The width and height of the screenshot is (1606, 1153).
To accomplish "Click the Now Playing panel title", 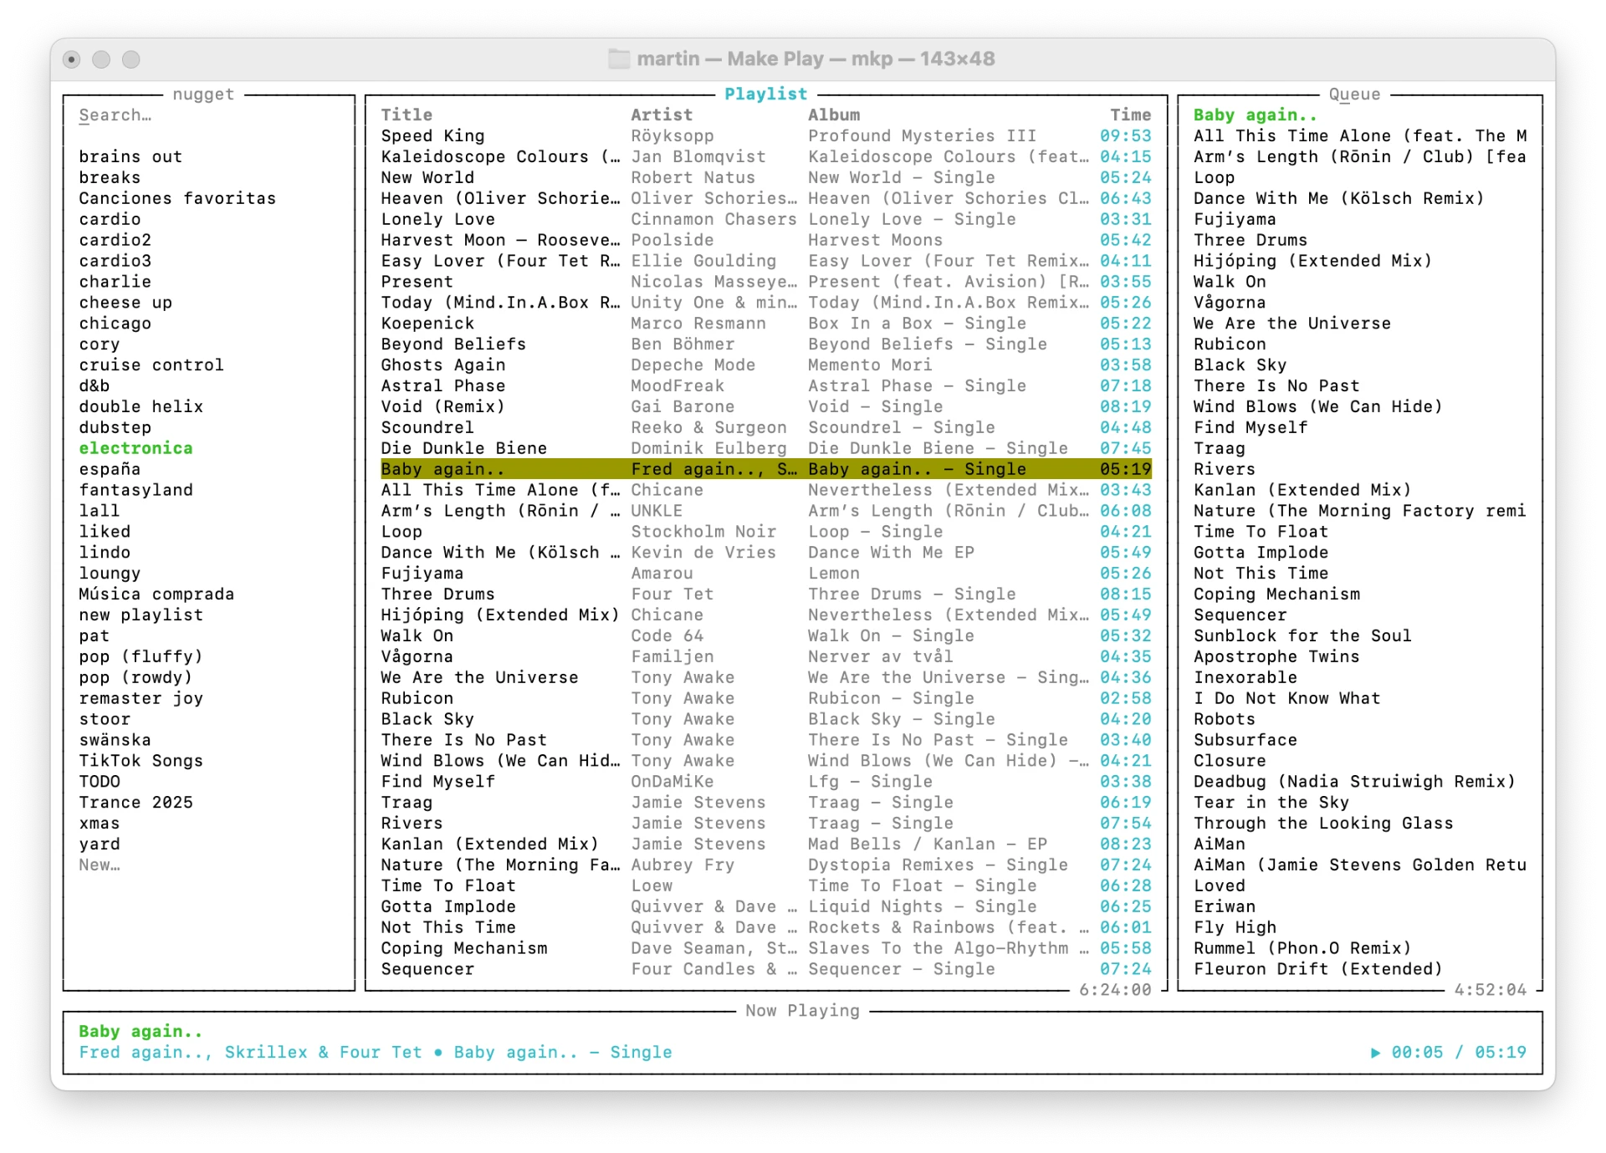I will 802,1011.
